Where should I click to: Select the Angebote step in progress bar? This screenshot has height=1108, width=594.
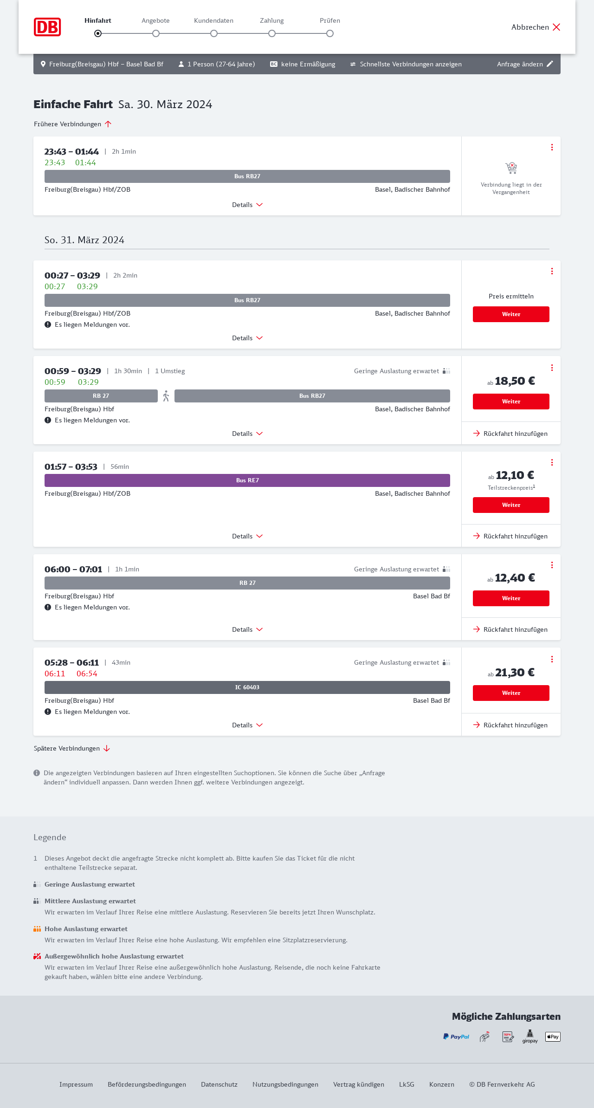[156, 33]
